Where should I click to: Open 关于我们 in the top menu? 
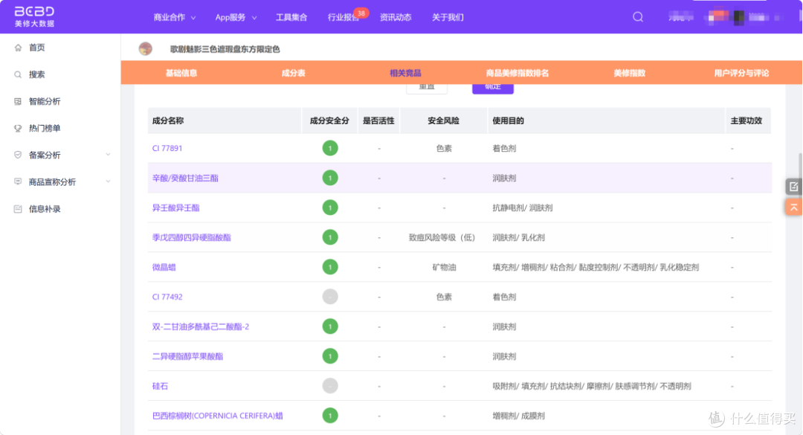coord(448,17)
